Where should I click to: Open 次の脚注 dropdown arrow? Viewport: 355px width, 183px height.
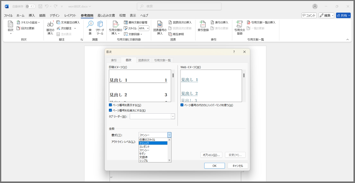coord(75,28)
